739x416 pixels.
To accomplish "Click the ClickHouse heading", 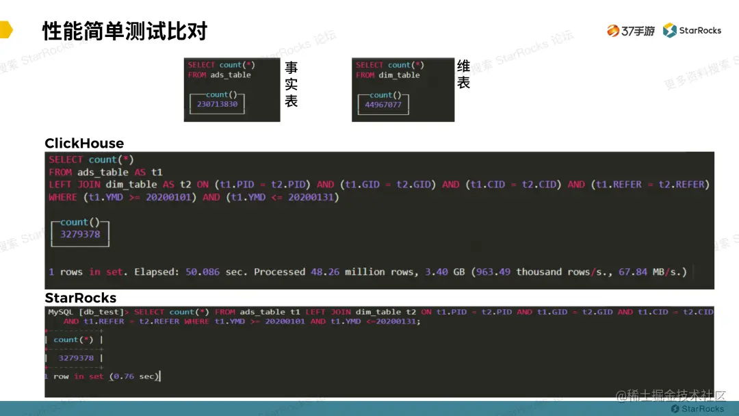I will click(84, 143).
